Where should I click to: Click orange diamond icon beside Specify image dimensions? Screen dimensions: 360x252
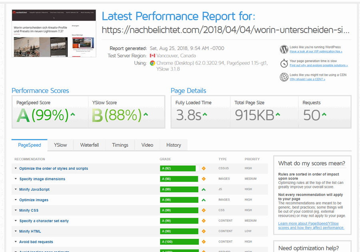click(x=204, y=179)
